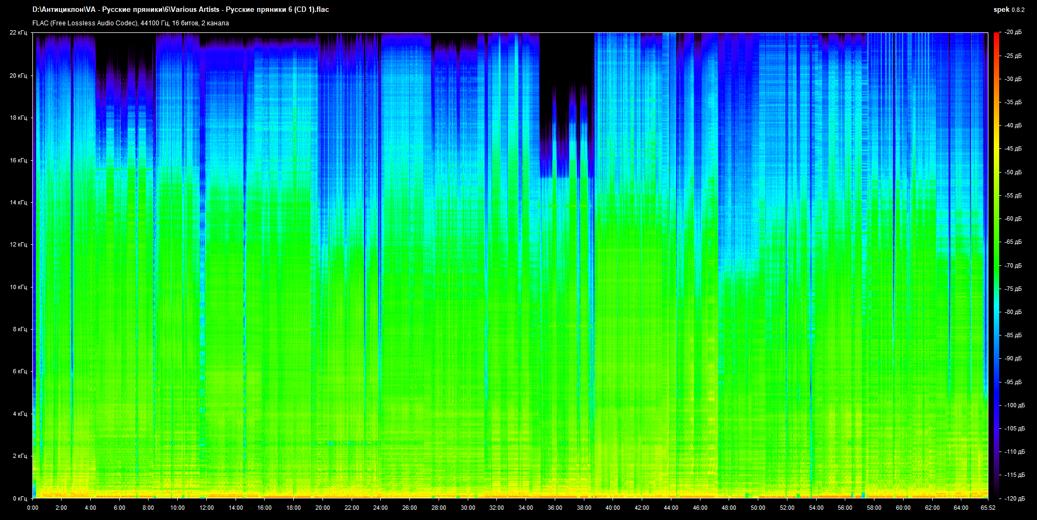Viewport: 1037px width, 520px height.
Task: Click the -100 дБ scale label
Action: 1014,405
